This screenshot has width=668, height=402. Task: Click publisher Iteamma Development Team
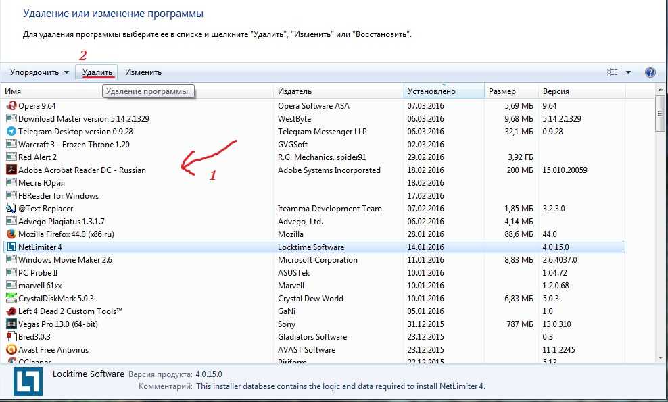pos(330,208)
